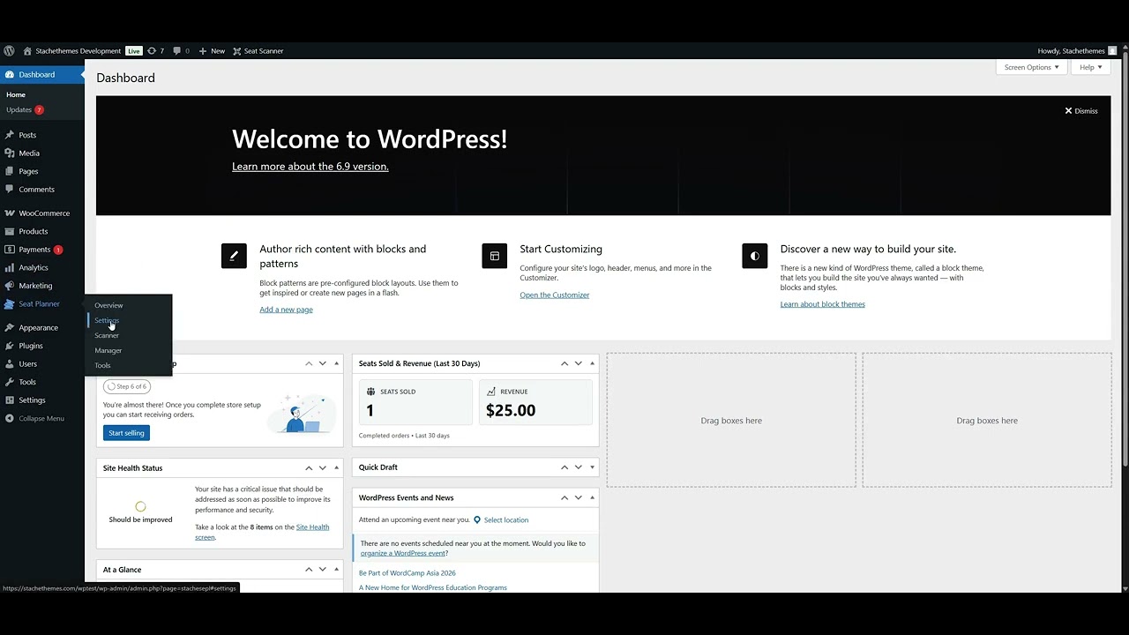Open the Seat Scanner toolbar item
Image resolution: width=1129 pixels, height=635 pixels.
[x=258, y=51]
